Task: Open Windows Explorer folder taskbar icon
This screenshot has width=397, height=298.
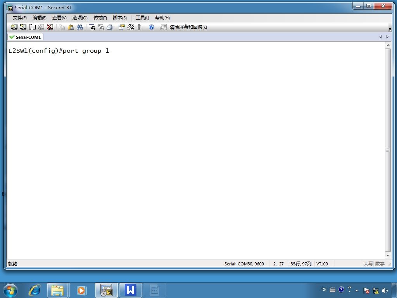Action: pos(57,290)
